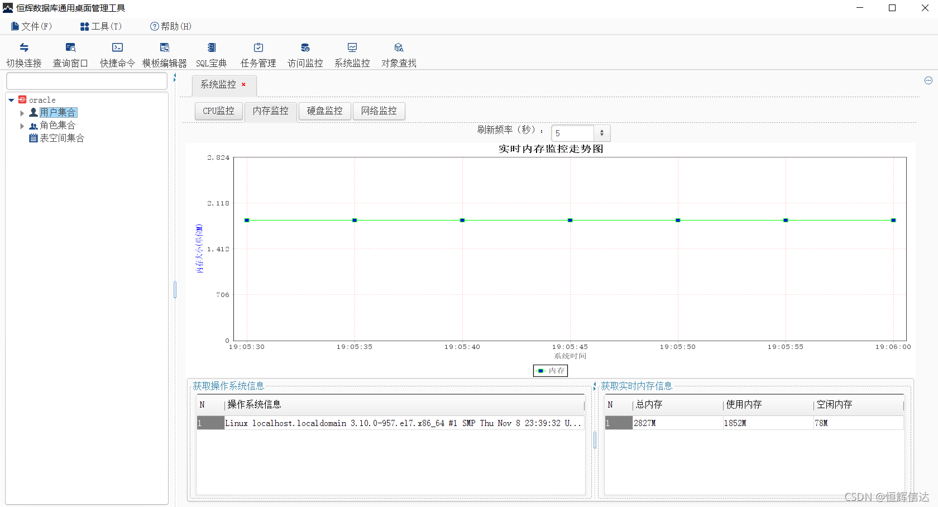Click the 总内存 column header

[678, 404]
